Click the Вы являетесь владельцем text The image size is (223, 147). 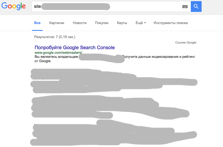(x=56, y=57)
